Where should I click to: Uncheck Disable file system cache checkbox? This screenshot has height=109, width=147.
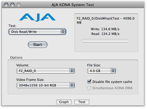(89, 81)
